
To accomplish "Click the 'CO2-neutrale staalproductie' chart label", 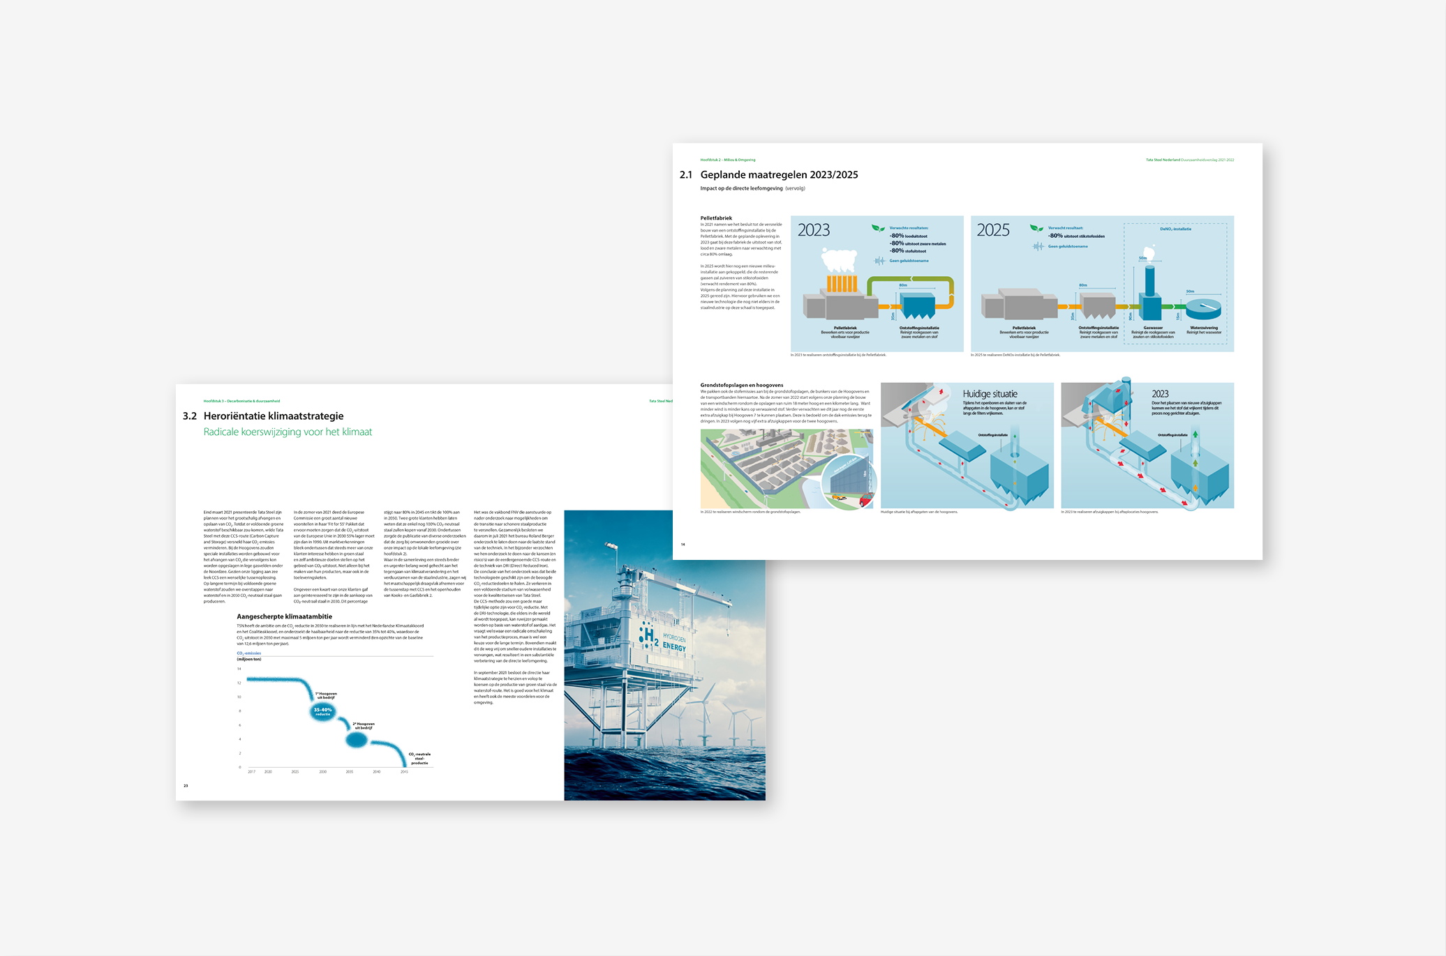I will [x=419, y=759].
